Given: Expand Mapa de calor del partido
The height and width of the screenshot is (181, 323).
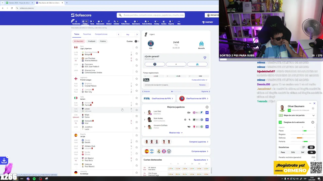Looking at the screenshot, I should [x=313, y=115].
